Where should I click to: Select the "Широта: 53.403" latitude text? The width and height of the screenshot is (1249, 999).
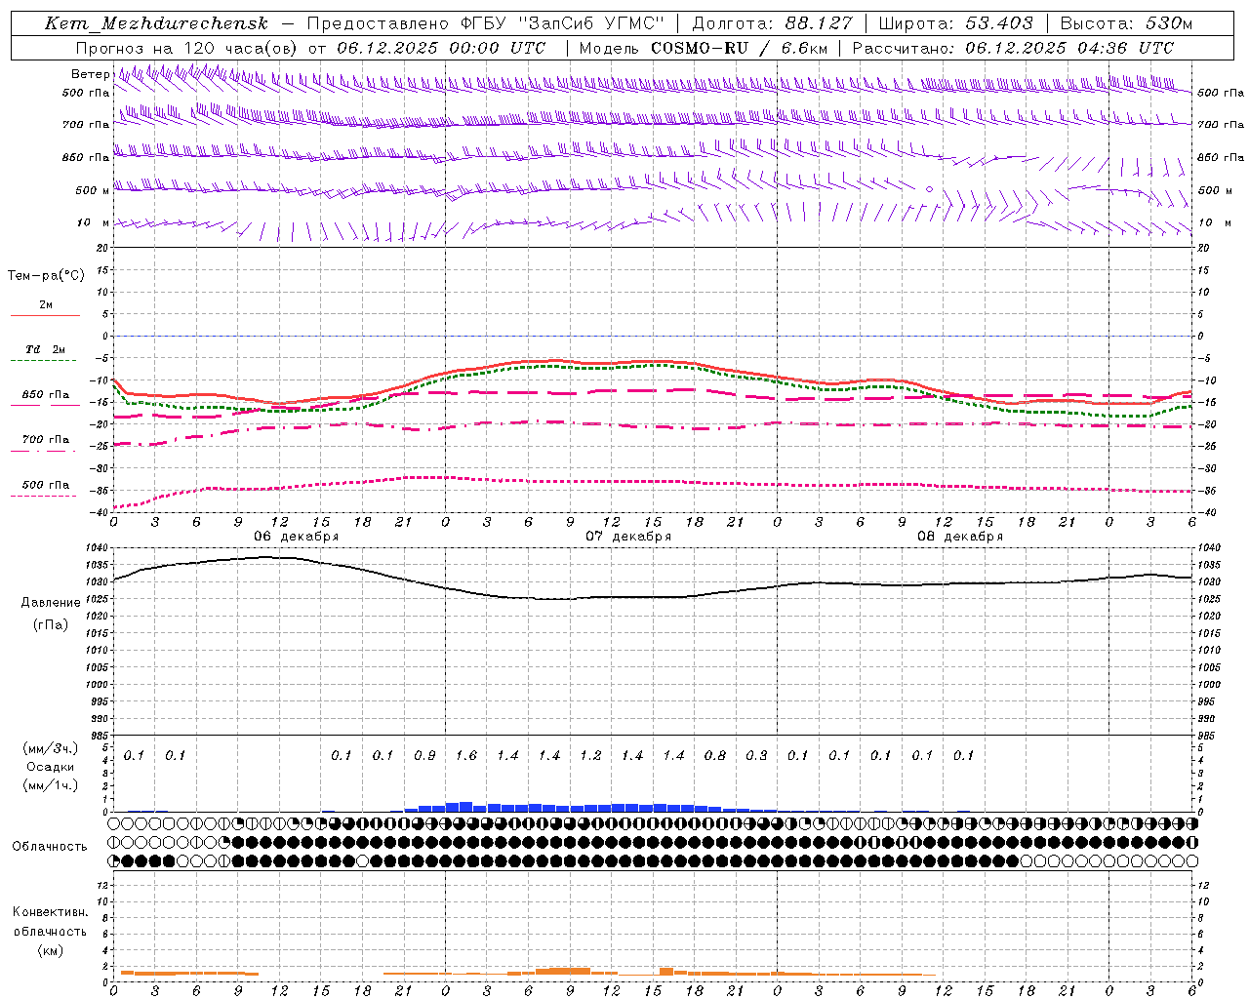tap(956, 23)
